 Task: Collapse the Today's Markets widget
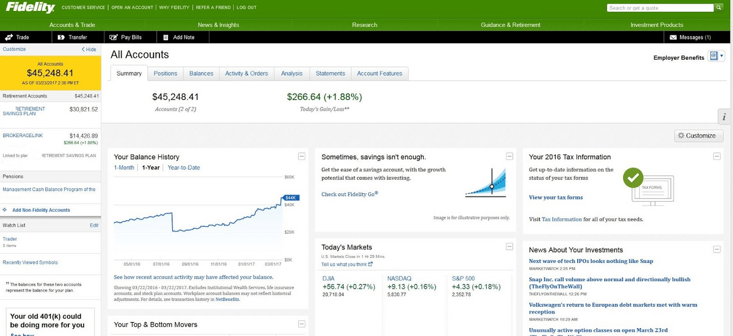tap(509, 246)
